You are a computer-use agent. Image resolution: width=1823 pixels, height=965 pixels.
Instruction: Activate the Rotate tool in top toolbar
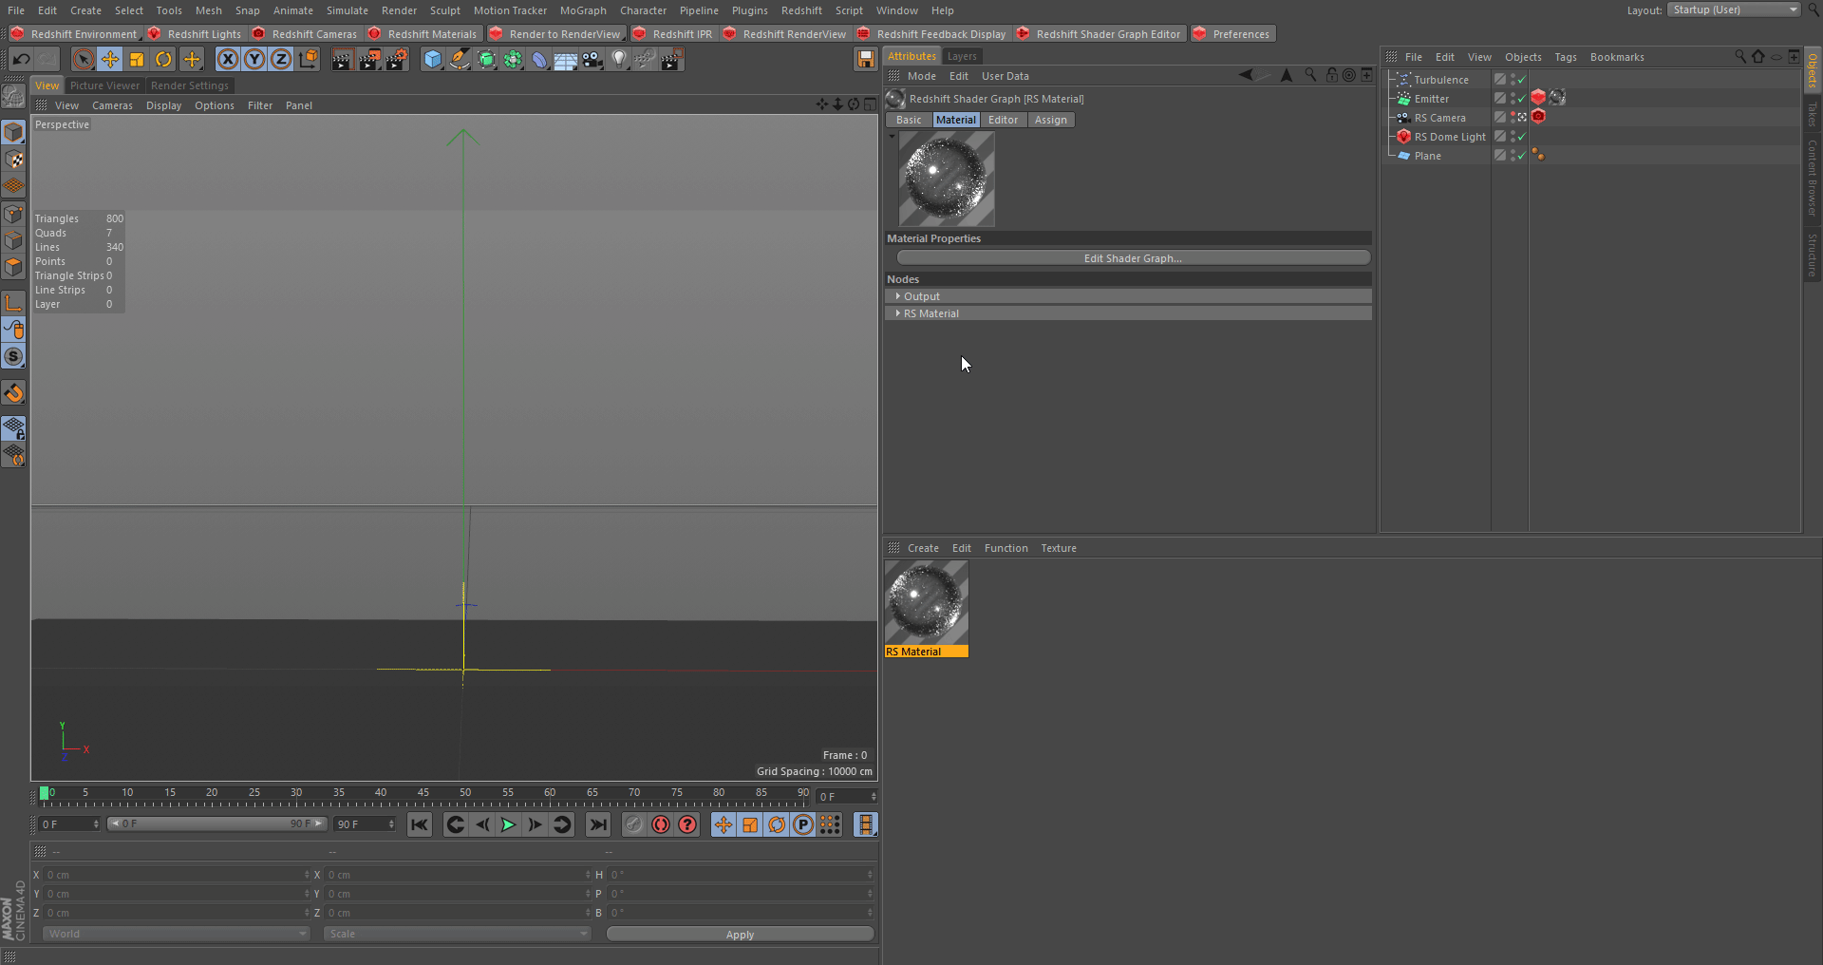(163, 60)
